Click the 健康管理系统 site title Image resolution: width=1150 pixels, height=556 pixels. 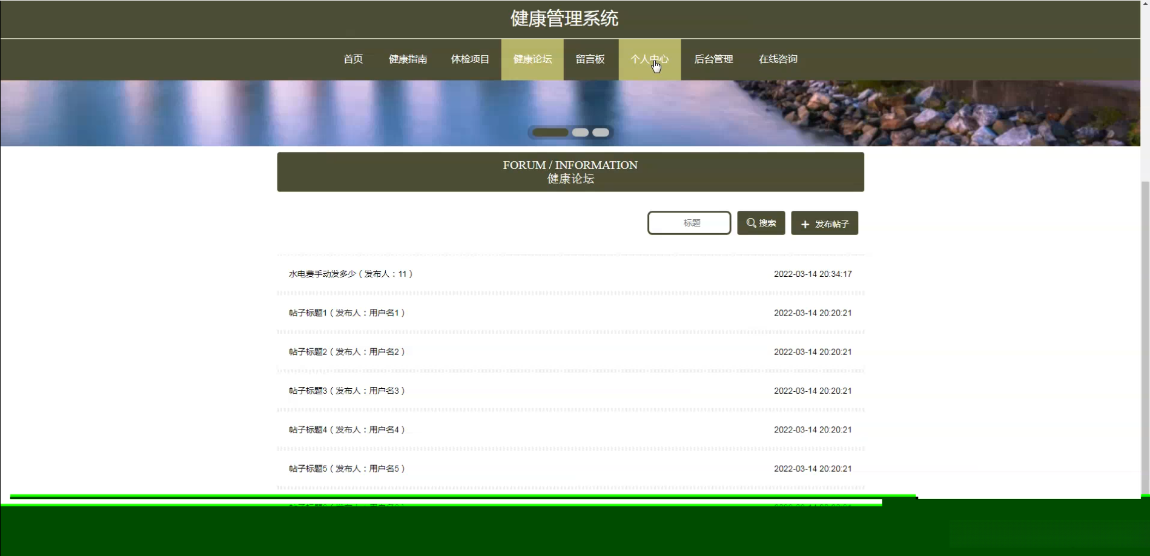click(564, 18)
